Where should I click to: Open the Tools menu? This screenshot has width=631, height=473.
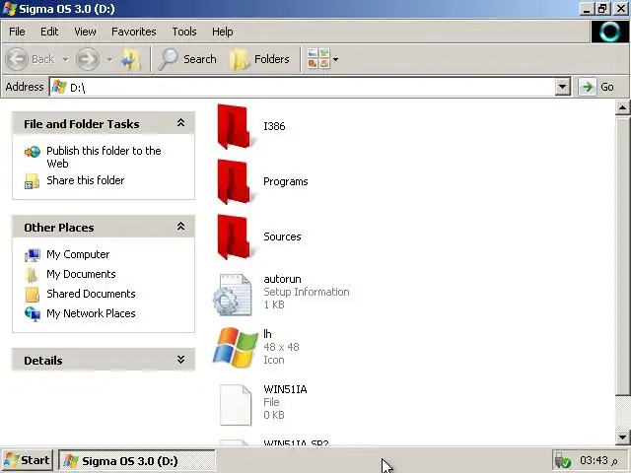click(x=184, y=32)
